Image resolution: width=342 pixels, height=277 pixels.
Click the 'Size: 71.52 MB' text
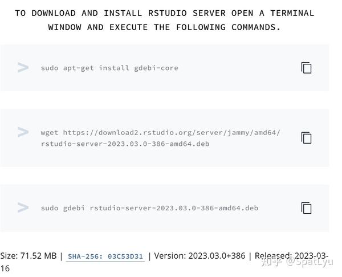(x=28, y=256)
